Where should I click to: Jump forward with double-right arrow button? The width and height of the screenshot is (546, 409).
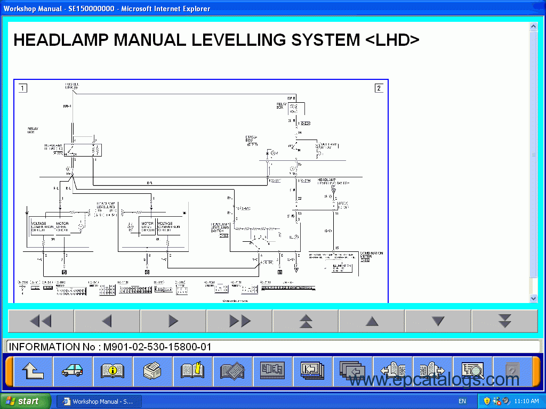(239, 321)
